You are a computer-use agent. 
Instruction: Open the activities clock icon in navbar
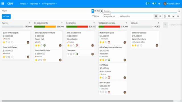point(146,4)
